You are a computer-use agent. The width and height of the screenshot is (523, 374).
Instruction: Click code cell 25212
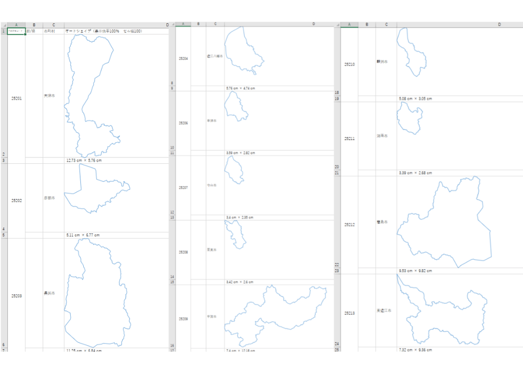pyautogui.click(x=349, y=225)
